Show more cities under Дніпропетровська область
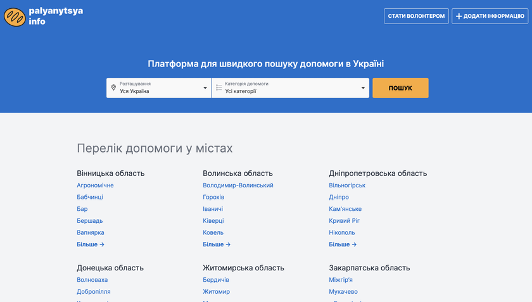532x302 pixels. pos(343,244)
